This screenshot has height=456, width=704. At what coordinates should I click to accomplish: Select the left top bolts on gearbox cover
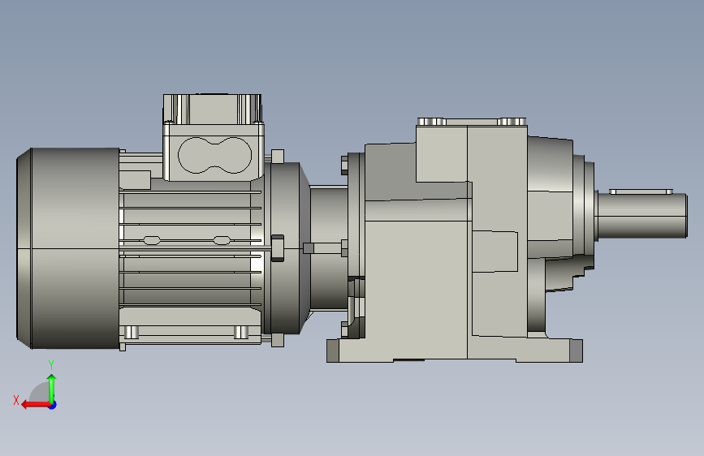(431, 122)
